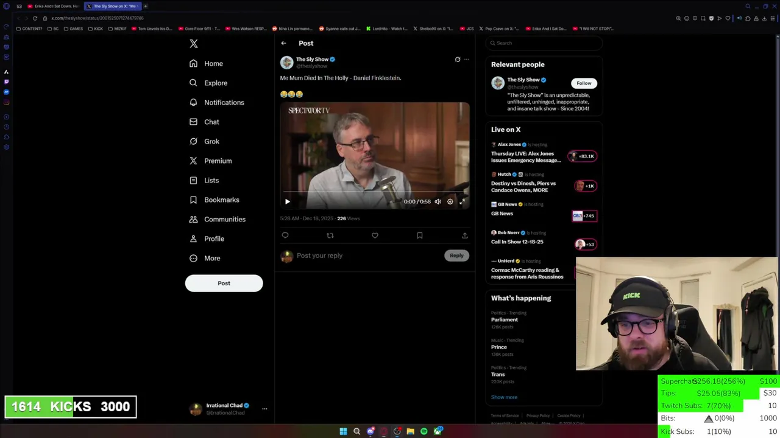The image size is (780, 438).
Task: Open the Prince trending topic
Action: pos(499,347)
